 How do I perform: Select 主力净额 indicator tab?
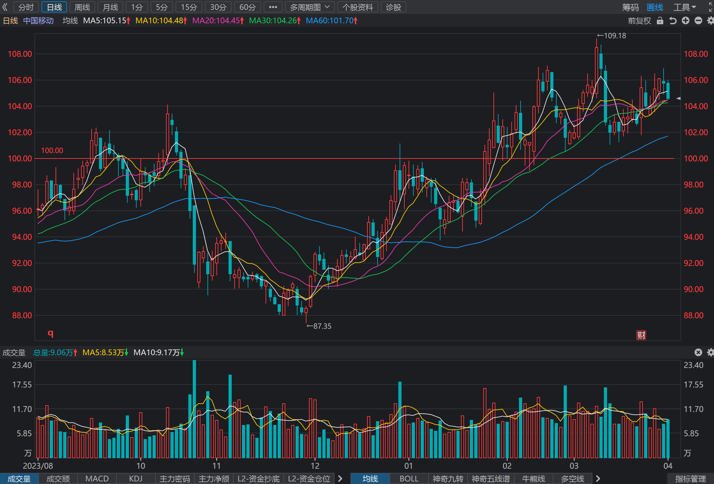214,479
